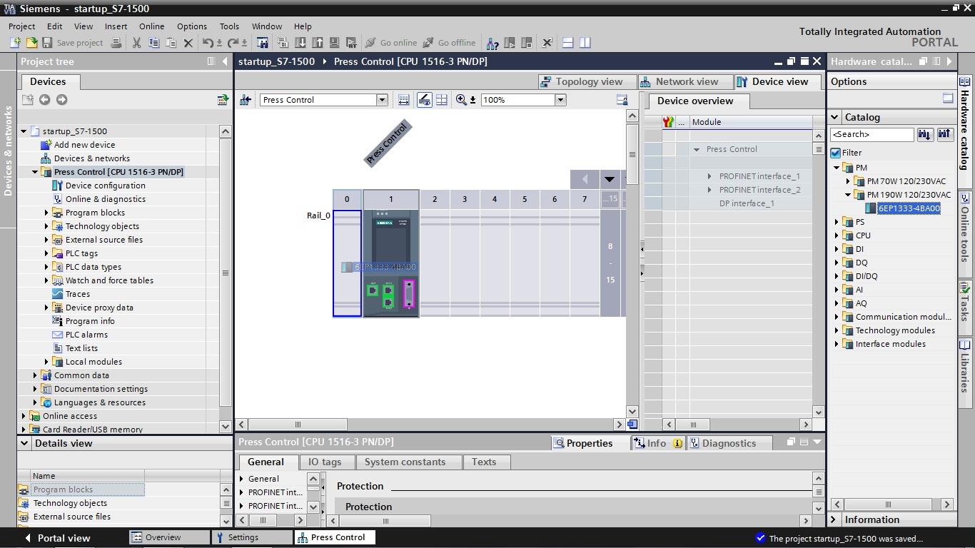Image resolution: width=975 pixels, height=548 pixels.
Task: Switch to Network view tab
Action: [x=685, y=81]
